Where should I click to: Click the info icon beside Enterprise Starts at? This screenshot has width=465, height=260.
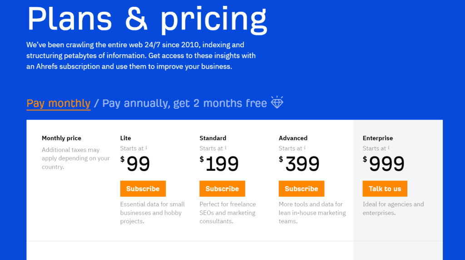coord(389,148)
